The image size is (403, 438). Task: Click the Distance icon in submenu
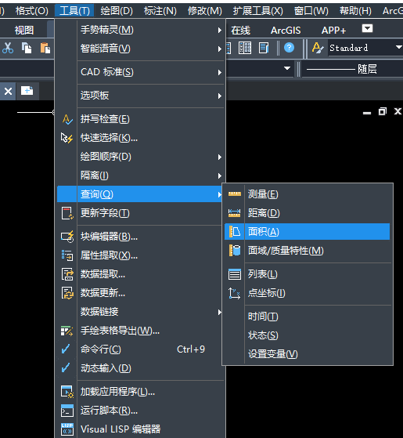pos(234,213)
